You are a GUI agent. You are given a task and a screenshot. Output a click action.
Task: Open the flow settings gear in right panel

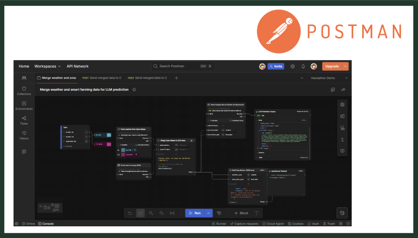pyautogui.click(x=342, y=104)
